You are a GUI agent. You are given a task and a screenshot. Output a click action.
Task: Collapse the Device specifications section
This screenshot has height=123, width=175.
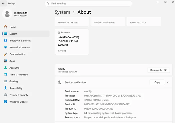click(168, 82)
